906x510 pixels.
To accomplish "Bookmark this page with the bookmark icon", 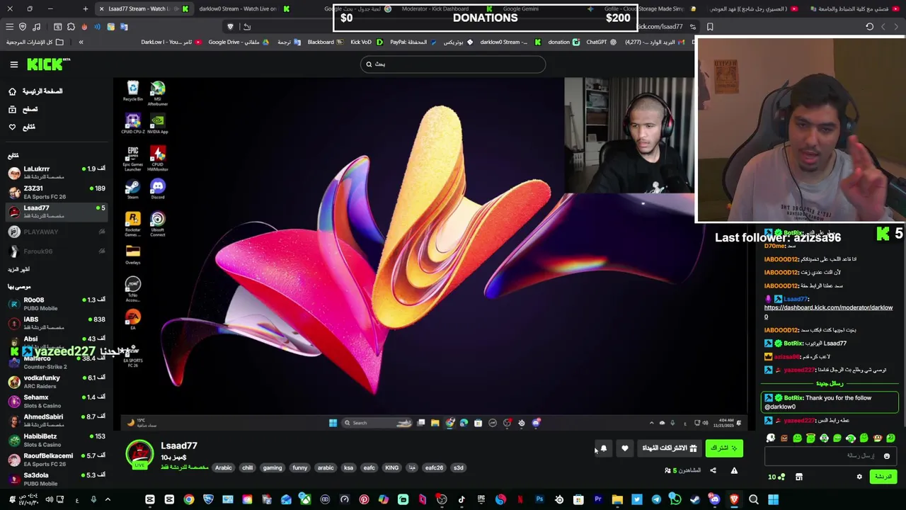I will pyautogui.click(x=710, y=27).
